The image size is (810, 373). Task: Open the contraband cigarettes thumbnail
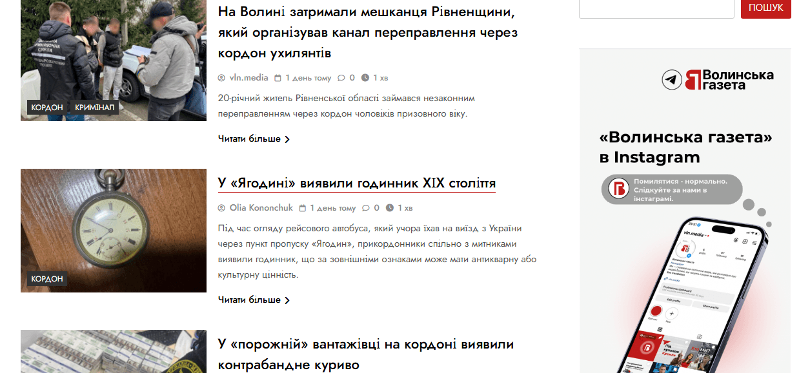pyautogui.click(x=114, y=352)
